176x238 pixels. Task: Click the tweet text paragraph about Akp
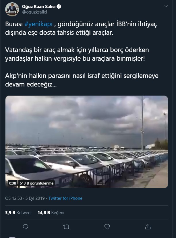click(x=82, y=80)
